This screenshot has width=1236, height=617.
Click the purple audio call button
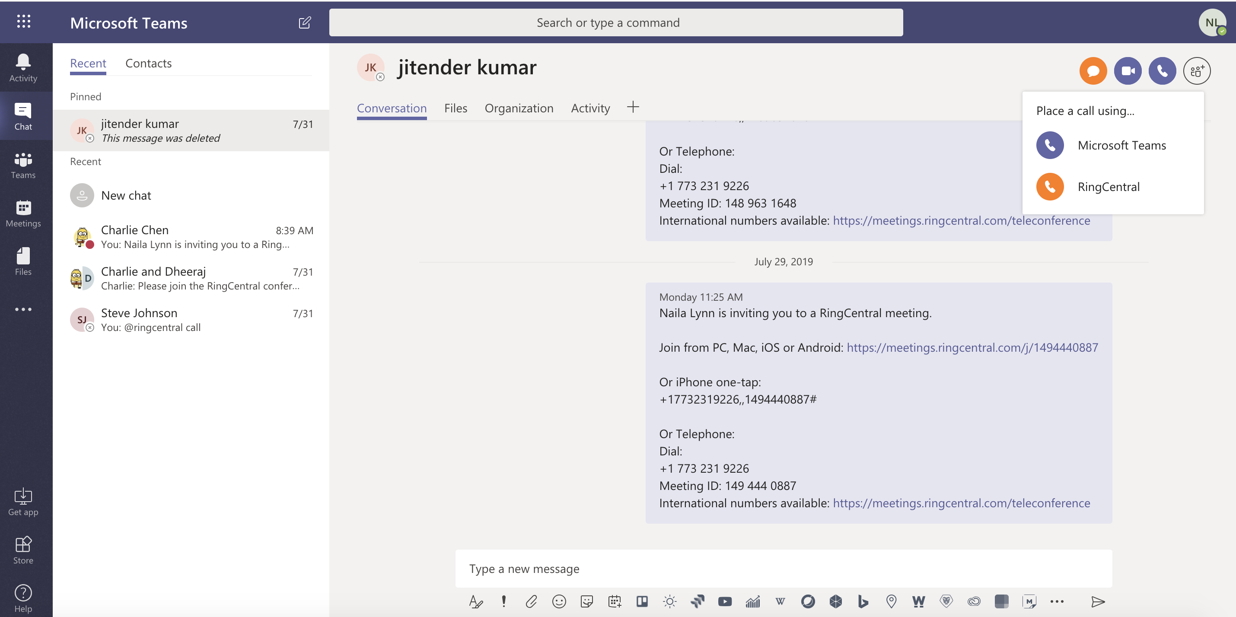pyautogui.click(x=1162, y=70)
